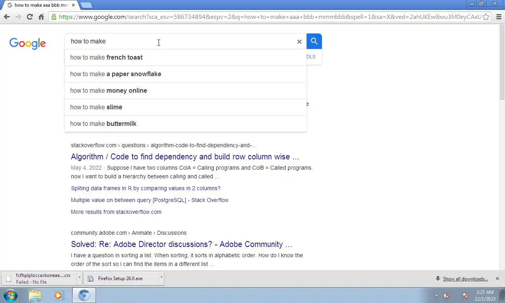Select the Chrome taskbar button
This screenshot has width=505, height=303.
pos(84,295)
